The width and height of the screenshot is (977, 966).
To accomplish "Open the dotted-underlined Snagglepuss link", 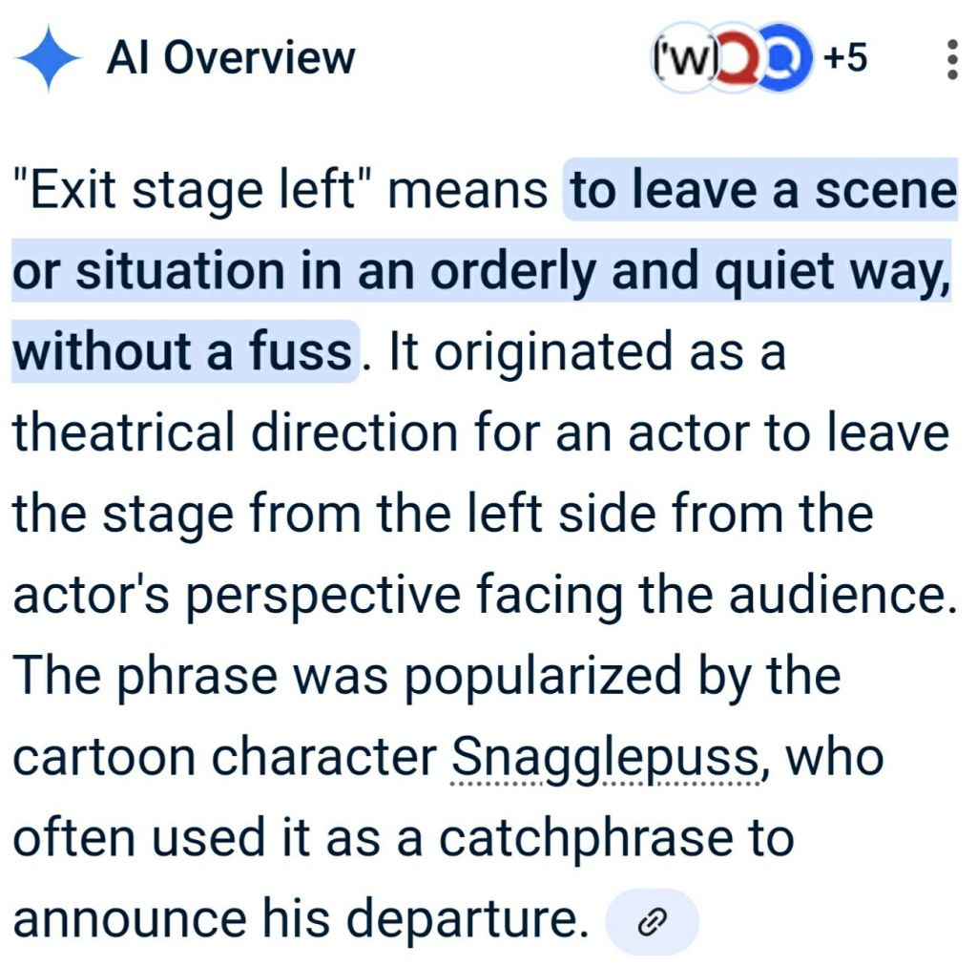I will (x=605, y=758).
